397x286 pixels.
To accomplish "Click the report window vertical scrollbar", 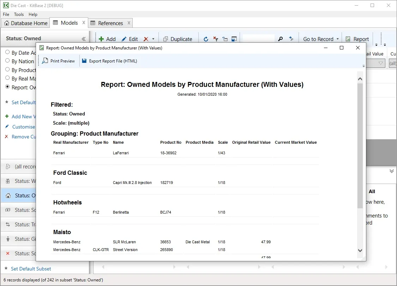I will tap(360, 145).
